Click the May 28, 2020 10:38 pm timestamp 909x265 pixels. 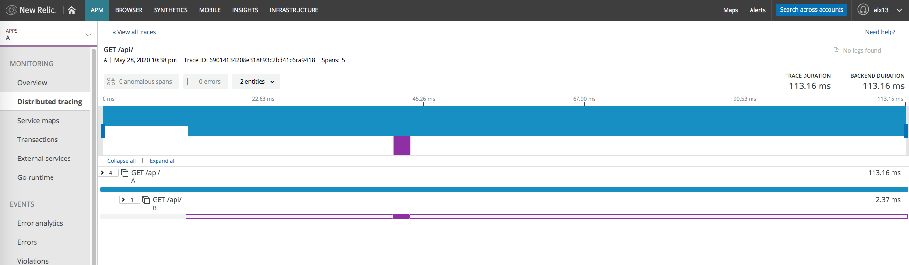pyautogui.click(x=145, y=60)
